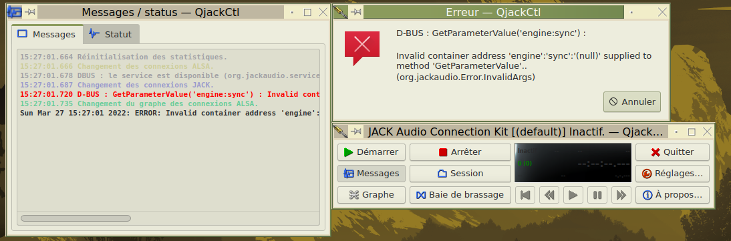Screen dimensions: 731x241
Task: Close the Messages / status window
Action: tap(323, 12)
